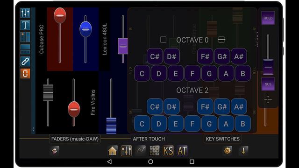Open the stacked panels icon in the sidebar
This screenshot has height=168, width=299.
click(25, 49)
